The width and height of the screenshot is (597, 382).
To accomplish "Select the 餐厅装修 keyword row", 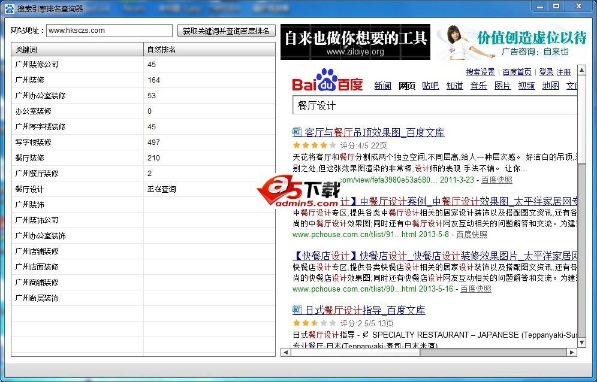I will click(143, 158).
